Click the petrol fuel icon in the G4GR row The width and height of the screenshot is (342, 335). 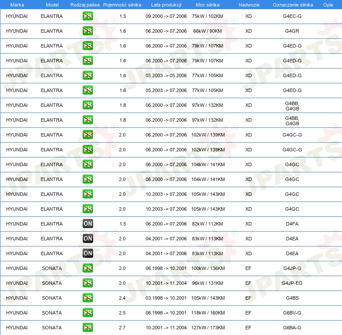(87, 31)
